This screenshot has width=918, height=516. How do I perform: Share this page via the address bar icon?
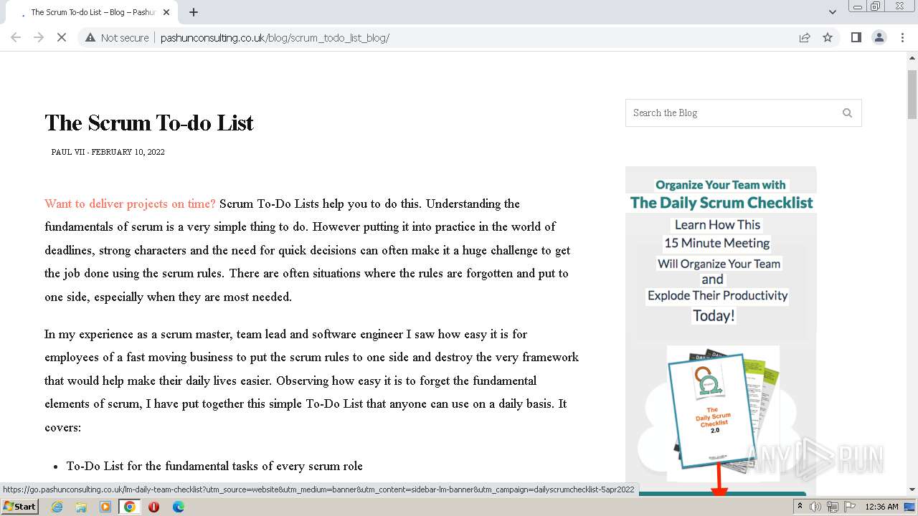[805, 37]
